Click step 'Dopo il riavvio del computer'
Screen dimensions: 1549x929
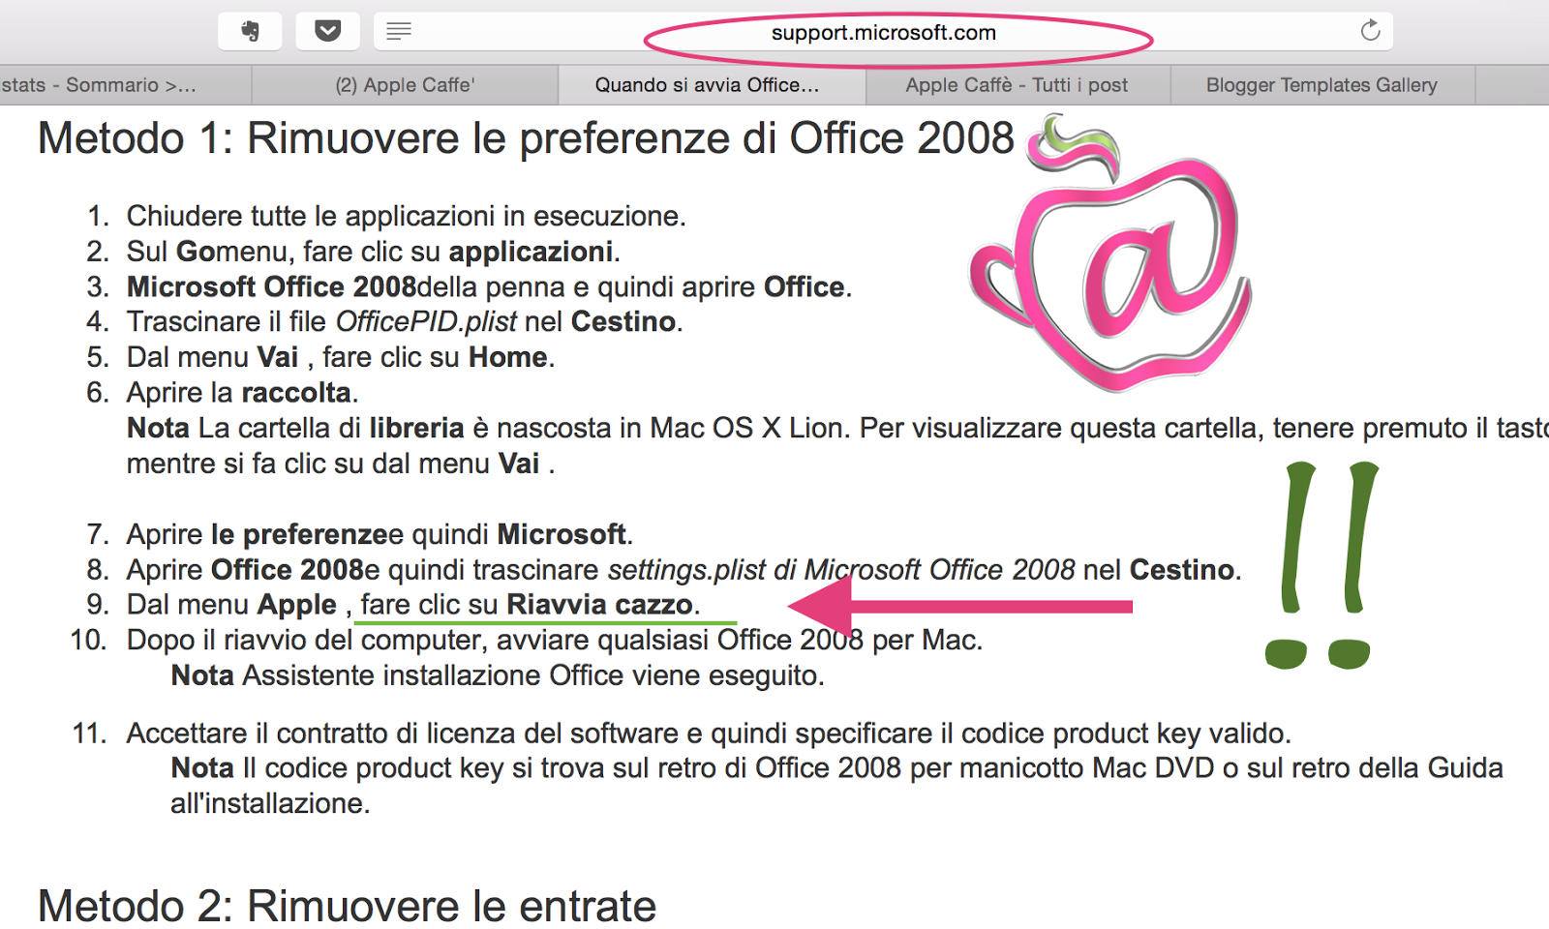point(555,641)
